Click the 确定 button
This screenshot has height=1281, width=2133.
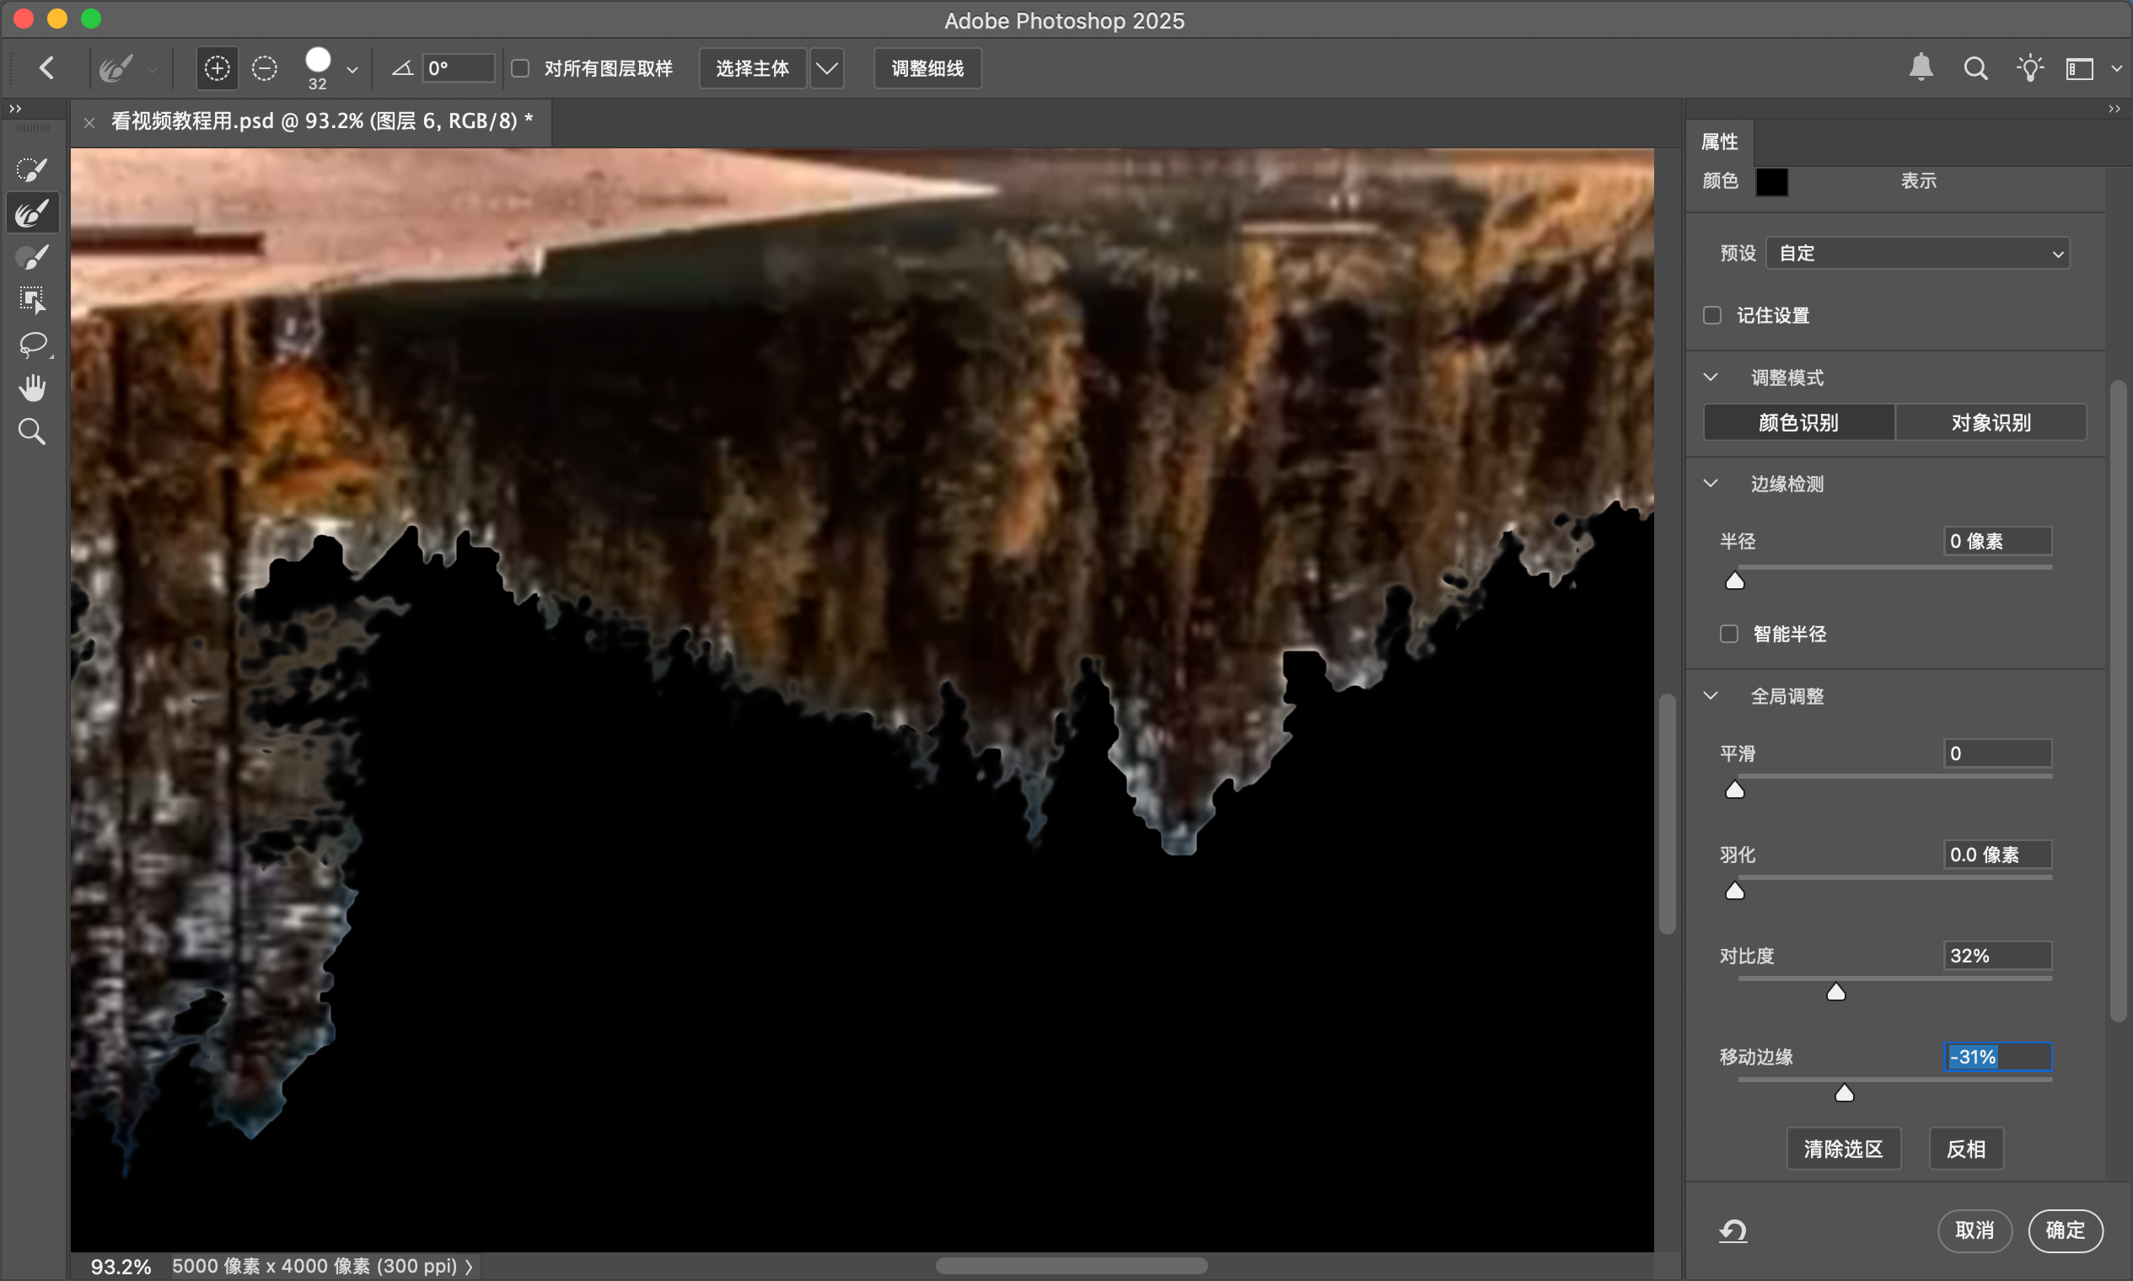pyautogui.click(x=2064, y=1230)
